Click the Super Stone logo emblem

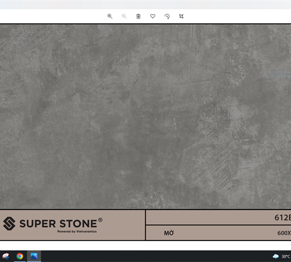[9, 224]
